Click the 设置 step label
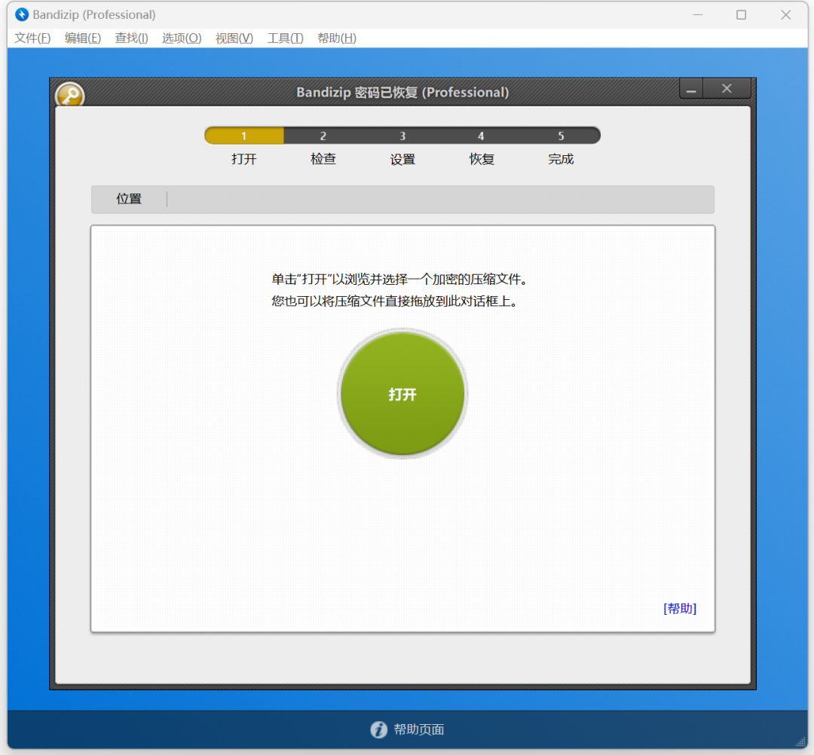The height and width of the screenshot is (755, 814). point(402,159)
